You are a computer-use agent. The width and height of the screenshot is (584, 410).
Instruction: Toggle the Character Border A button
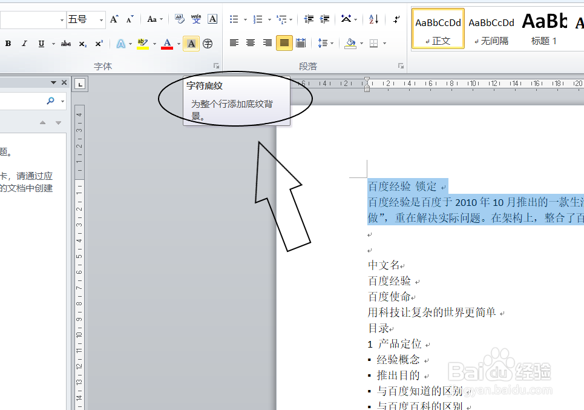click(x=212, y=19)
